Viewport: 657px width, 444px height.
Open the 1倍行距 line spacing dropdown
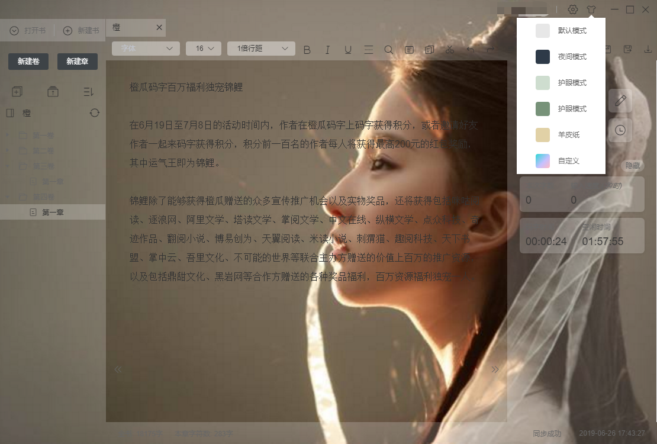coord(260,49)
